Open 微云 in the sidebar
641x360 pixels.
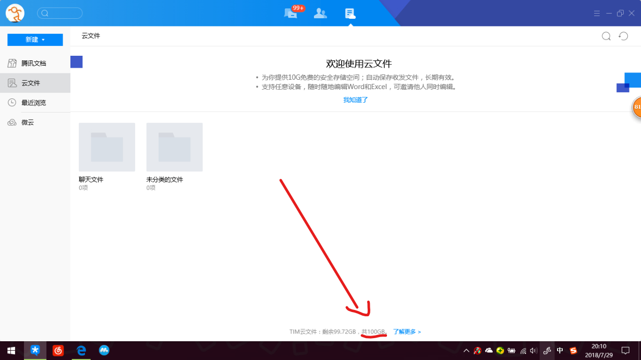coord(35,122)
